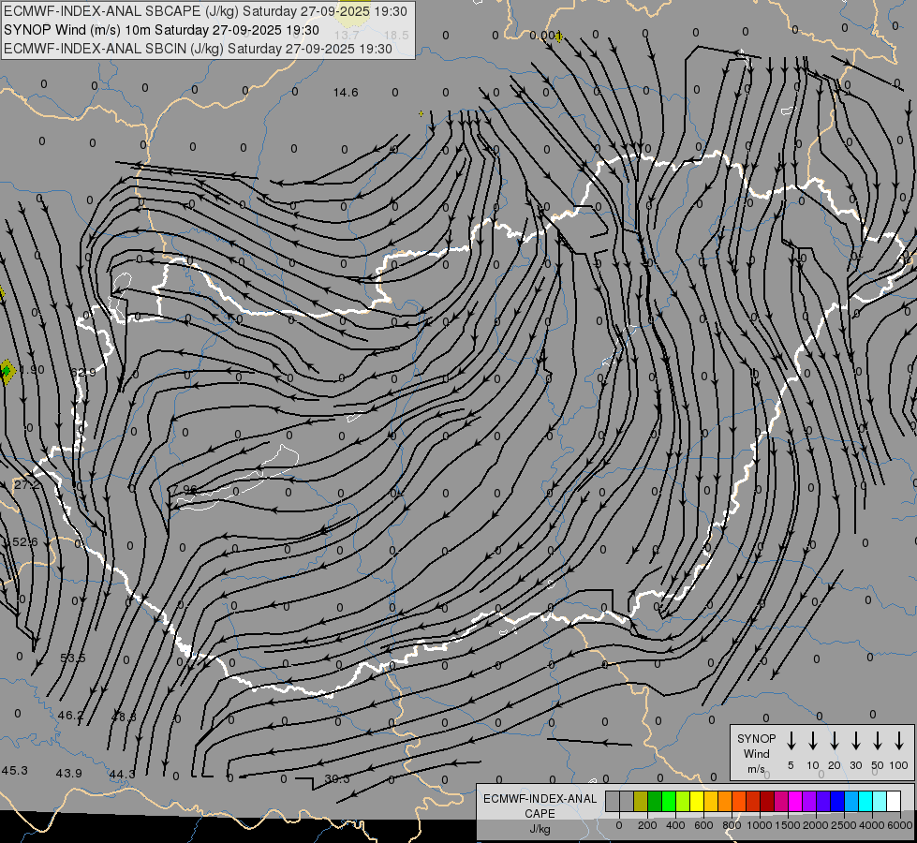917x843 pixels.
Task: Pick the pure yellow CAPE legend swatch
Action: (697, 801)
